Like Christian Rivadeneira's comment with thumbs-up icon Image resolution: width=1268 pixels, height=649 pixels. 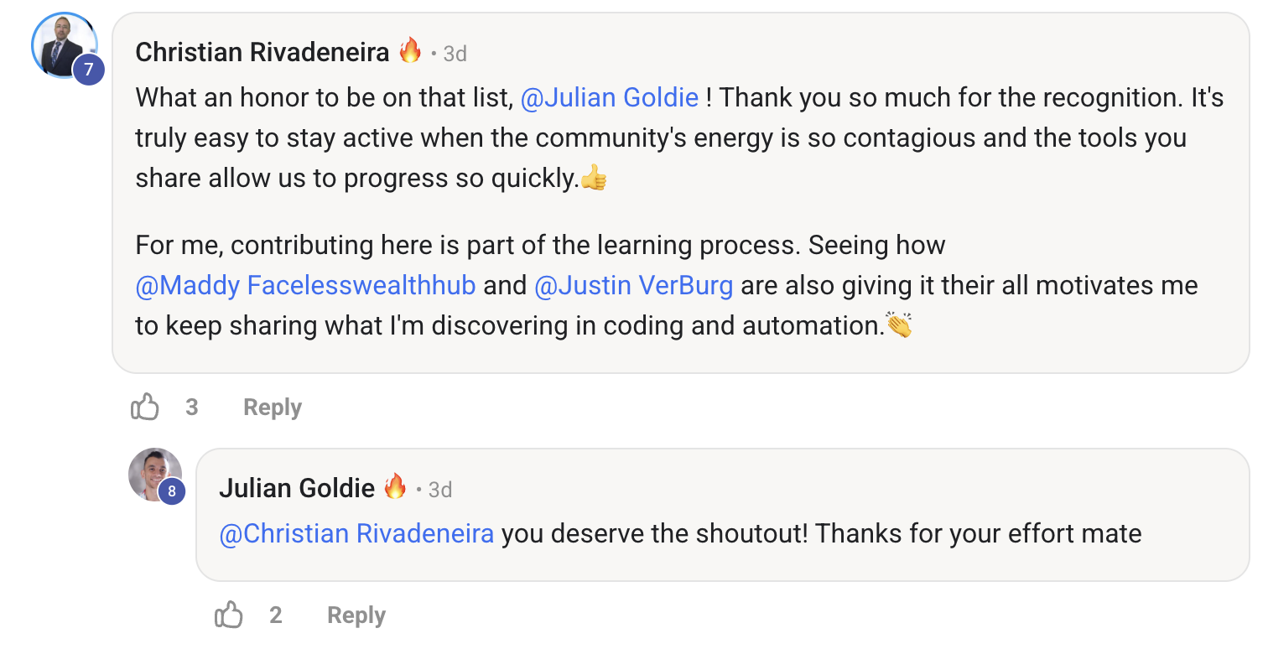145,408
